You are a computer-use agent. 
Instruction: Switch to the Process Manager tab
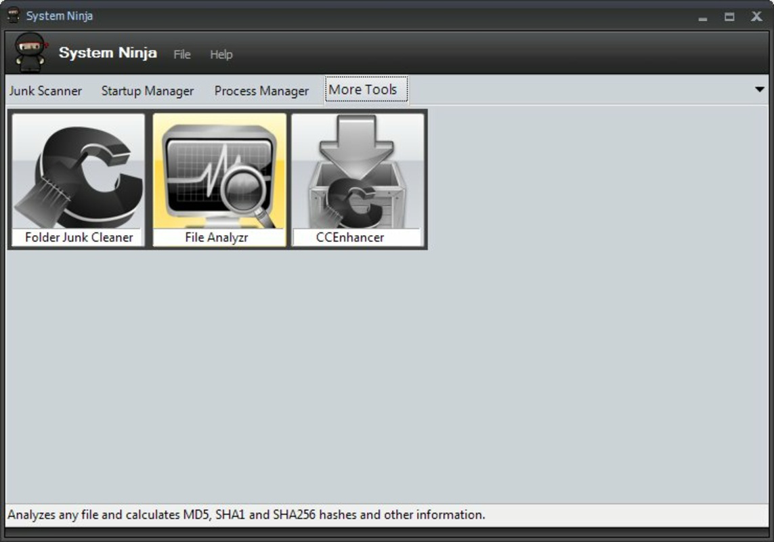point(261,91)
